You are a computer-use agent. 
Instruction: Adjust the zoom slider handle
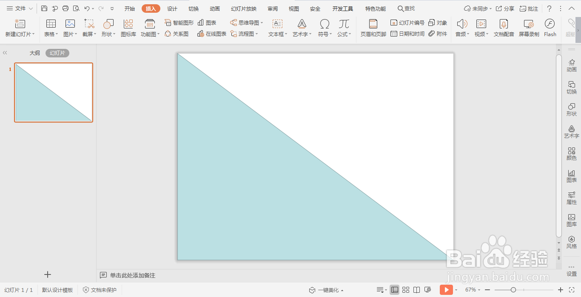point(513,290)
